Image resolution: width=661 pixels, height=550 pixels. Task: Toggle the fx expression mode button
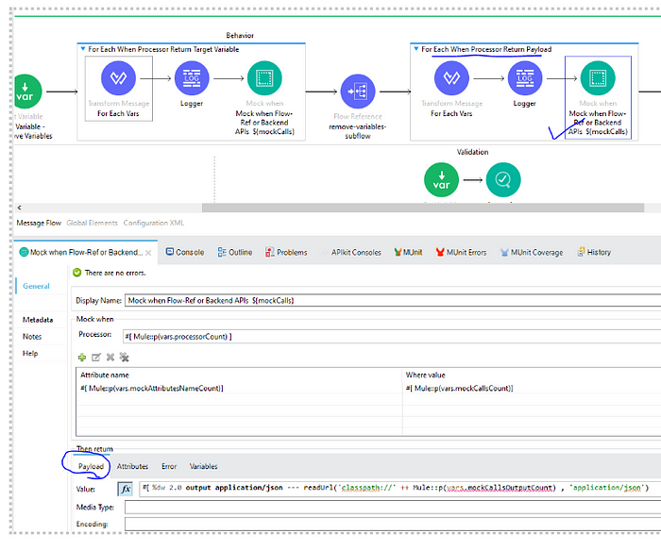click(126, 489)
